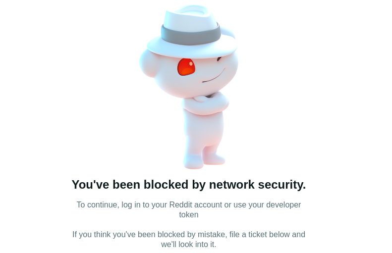This screenshot has height=253, width=392.
Task: Click the wide brim of the hat
Action: [x=192, y=46]
